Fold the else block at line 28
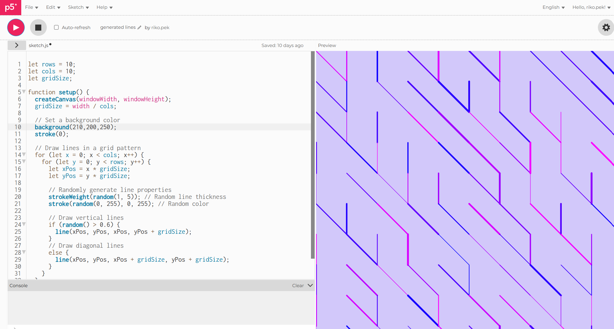This screenshot has height=329, width=614. pyautogui.click(x=24, y=252)
